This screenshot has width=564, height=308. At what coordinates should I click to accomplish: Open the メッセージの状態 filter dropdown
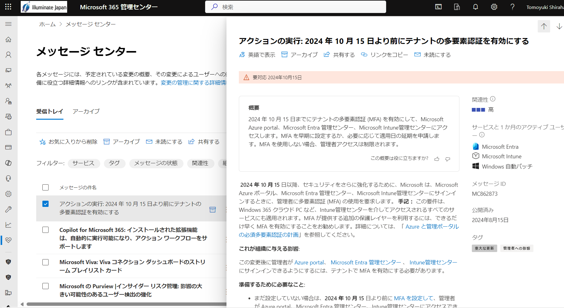coord(156,163)
